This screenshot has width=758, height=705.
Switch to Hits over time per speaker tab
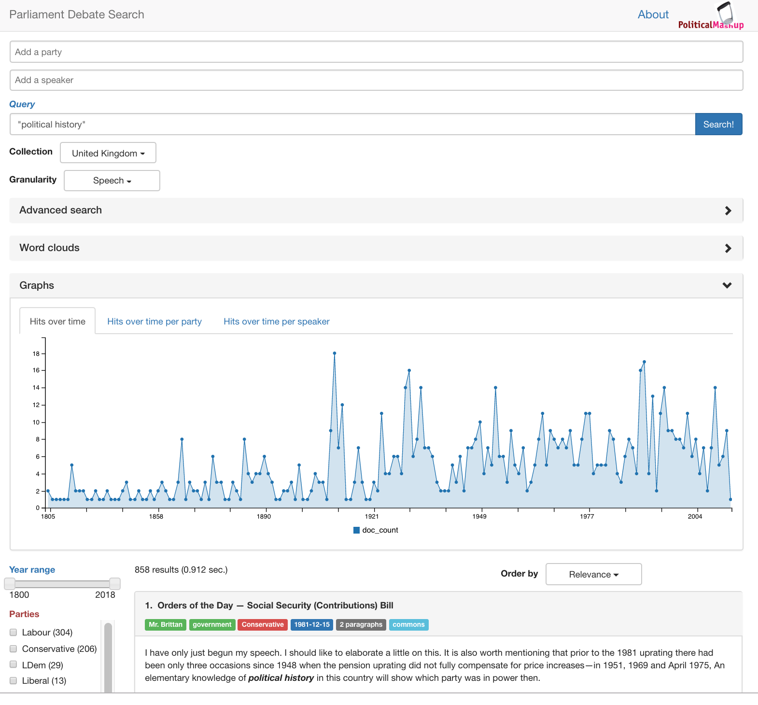(x=276, y=322)
